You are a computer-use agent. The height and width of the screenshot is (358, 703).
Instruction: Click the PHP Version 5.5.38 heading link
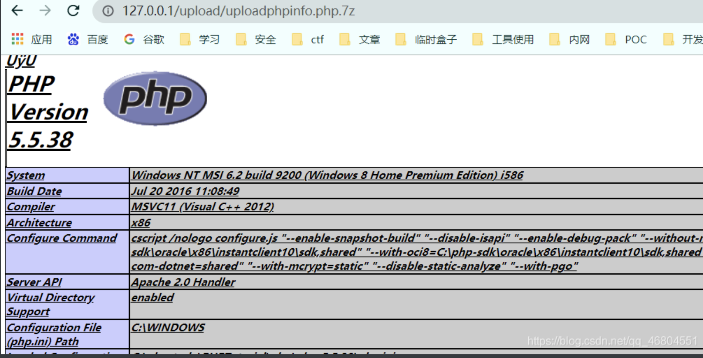pos(48,112)
